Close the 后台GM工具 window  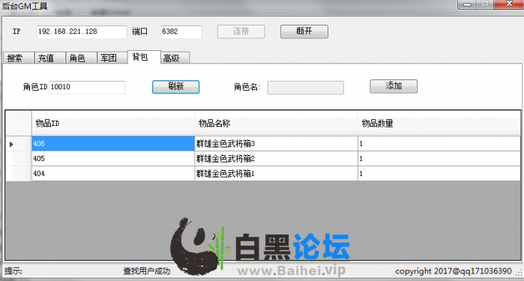[508, 4]
